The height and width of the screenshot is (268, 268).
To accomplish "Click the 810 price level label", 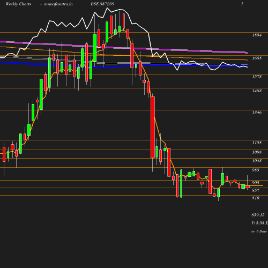I will coord(256,198).
